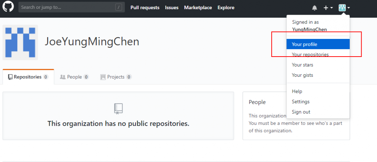Click the Projects count badge 0
Image resolution: width=377 pixels, height=162 pixels.
[129, 77]
